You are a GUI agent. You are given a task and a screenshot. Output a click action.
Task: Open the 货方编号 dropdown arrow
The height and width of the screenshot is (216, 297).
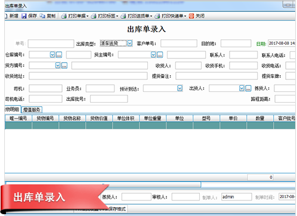coord(58,66)
